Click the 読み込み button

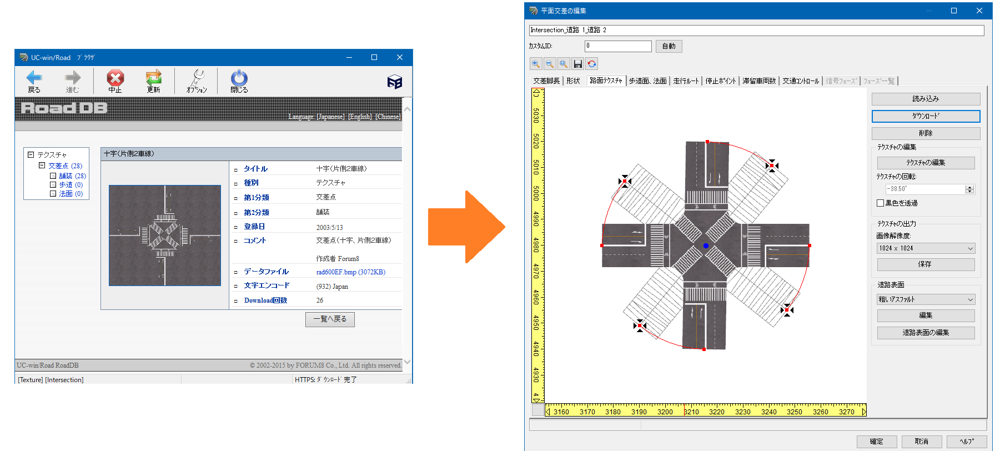pyautogui.click(x=926, y=99)
